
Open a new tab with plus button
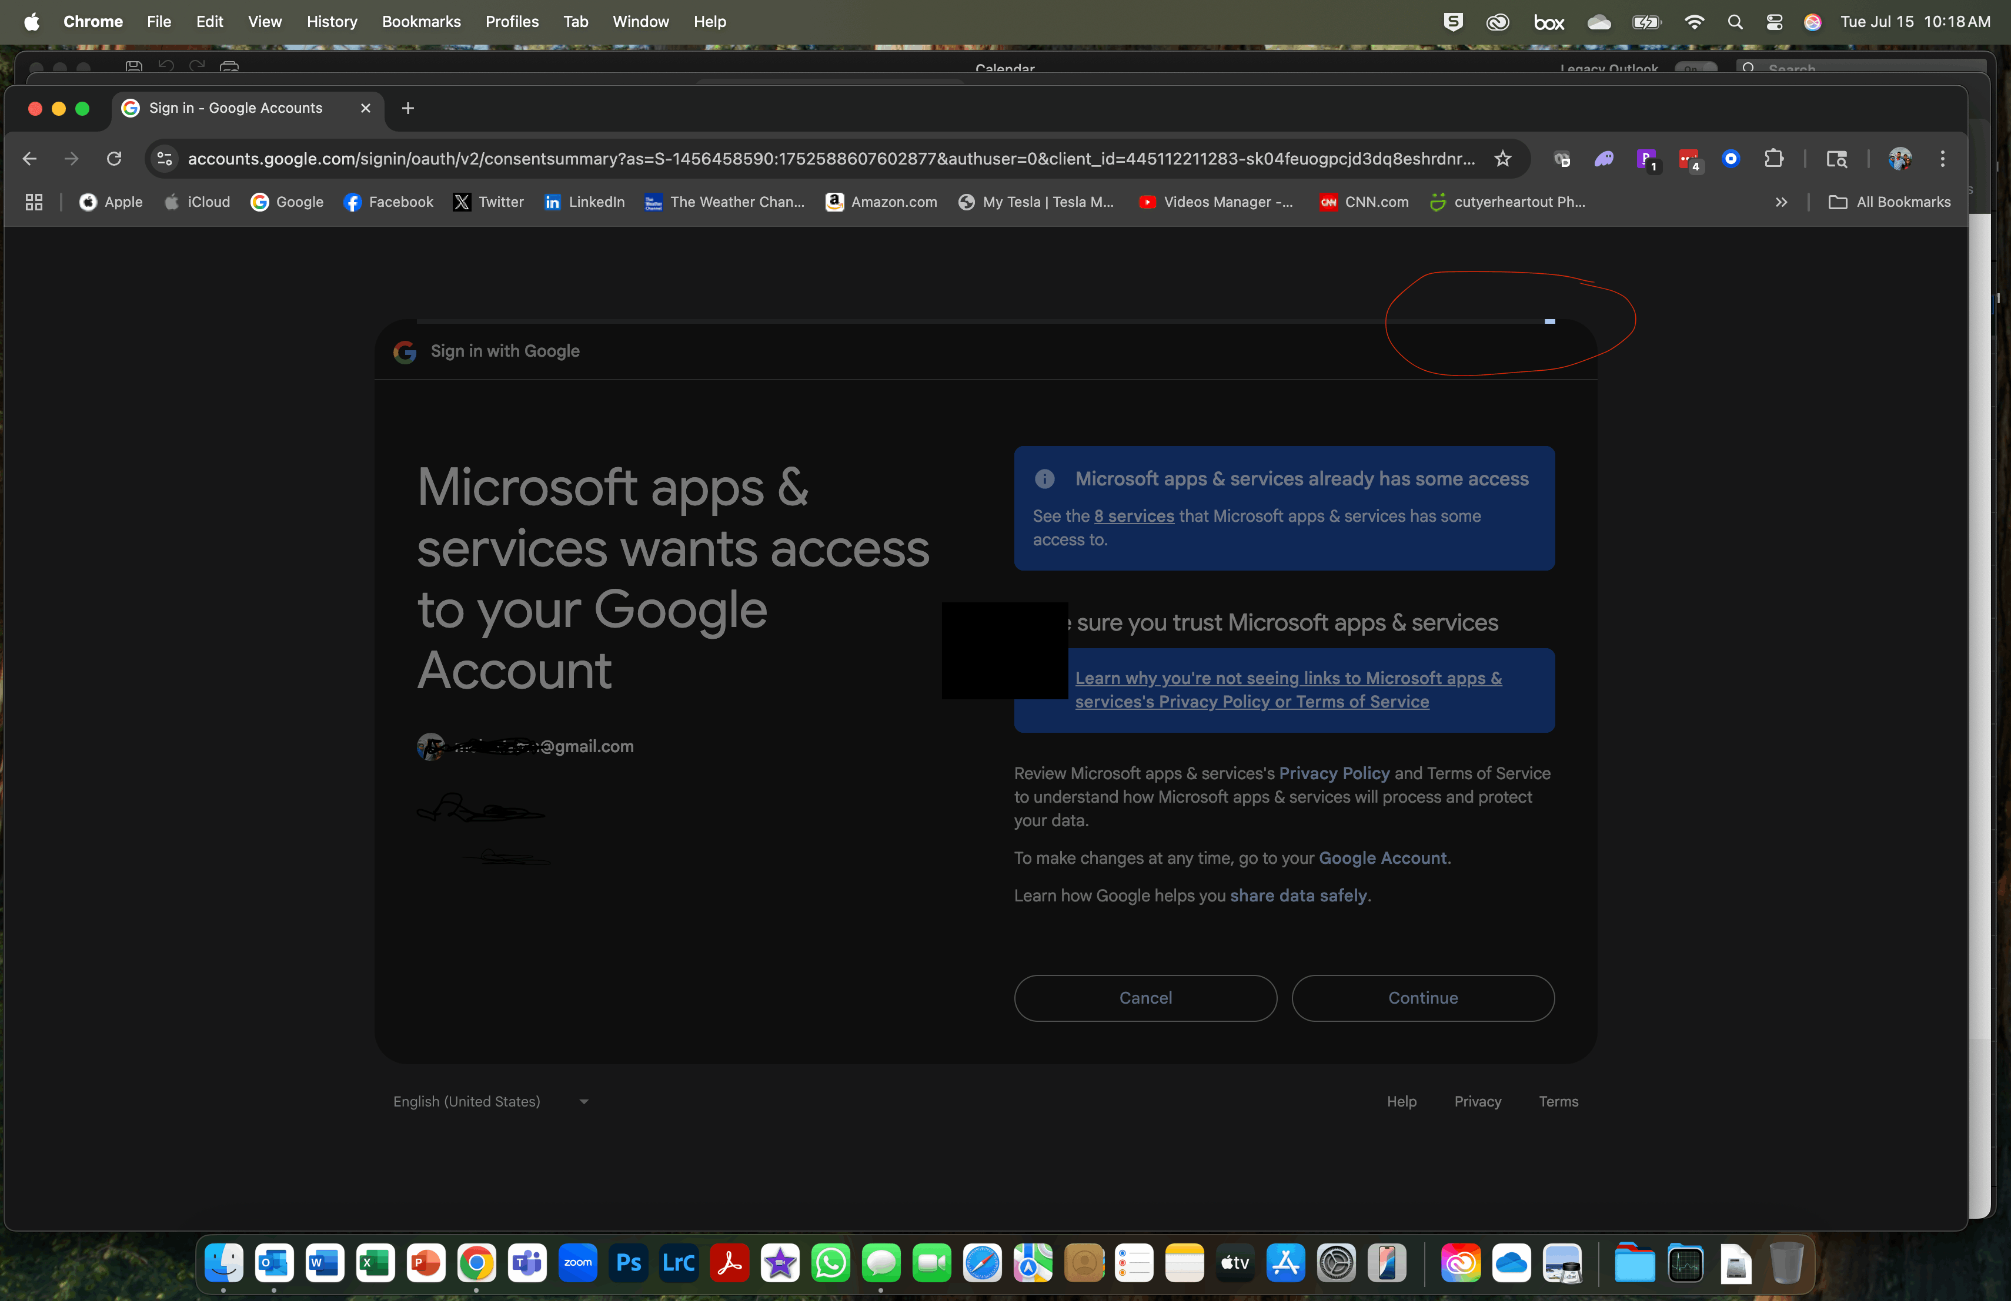pos(408,108)
